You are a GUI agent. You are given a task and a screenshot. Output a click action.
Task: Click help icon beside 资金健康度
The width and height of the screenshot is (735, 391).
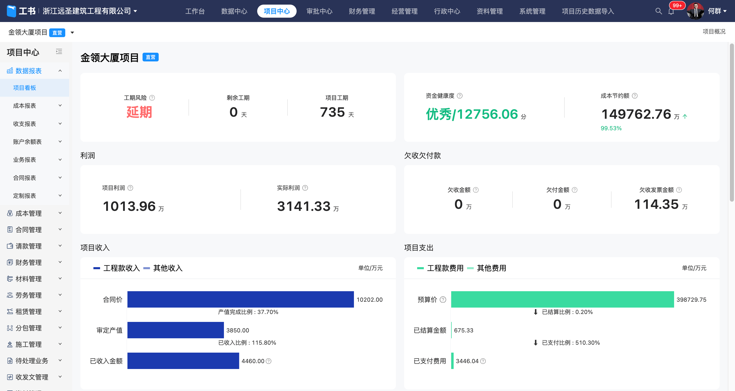click(460, 96)
